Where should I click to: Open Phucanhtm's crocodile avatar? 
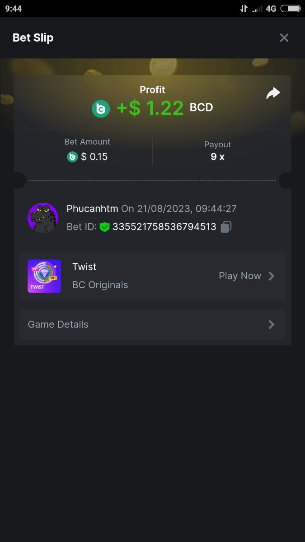[43, 218]
